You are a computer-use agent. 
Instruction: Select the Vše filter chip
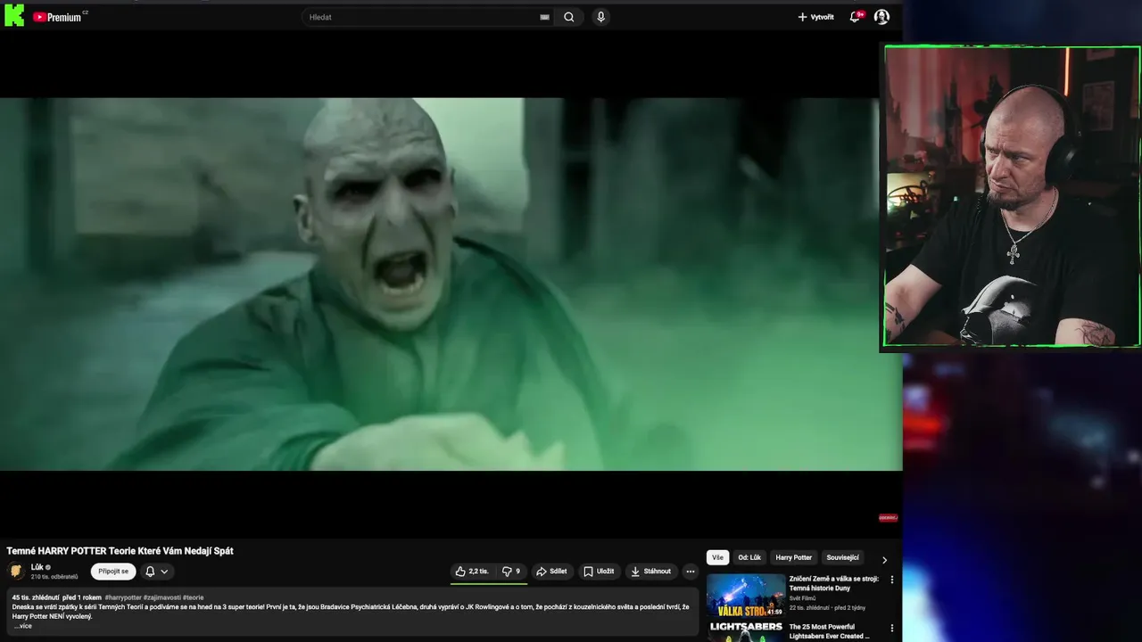click(717, 557)
